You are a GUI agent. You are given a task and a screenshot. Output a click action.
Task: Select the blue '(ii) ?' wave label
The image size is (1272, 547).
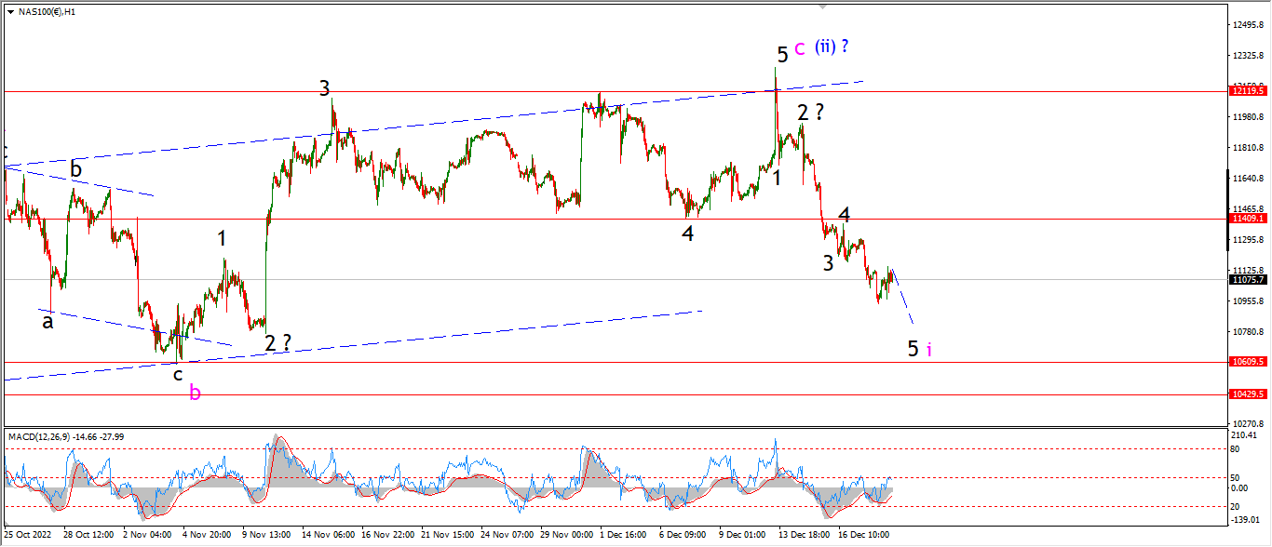[832, 46]
